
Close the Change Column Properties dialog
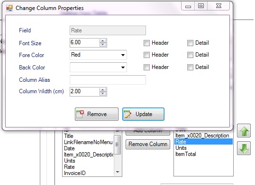point(219,6)
